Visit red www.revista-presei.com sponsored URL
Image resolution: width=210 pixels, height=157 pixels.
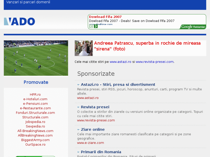point(96,120)
